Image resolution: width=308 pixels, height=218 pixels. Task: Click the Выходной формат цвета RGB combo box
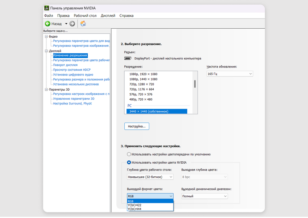pyautogui.click(x=150, y=196)
